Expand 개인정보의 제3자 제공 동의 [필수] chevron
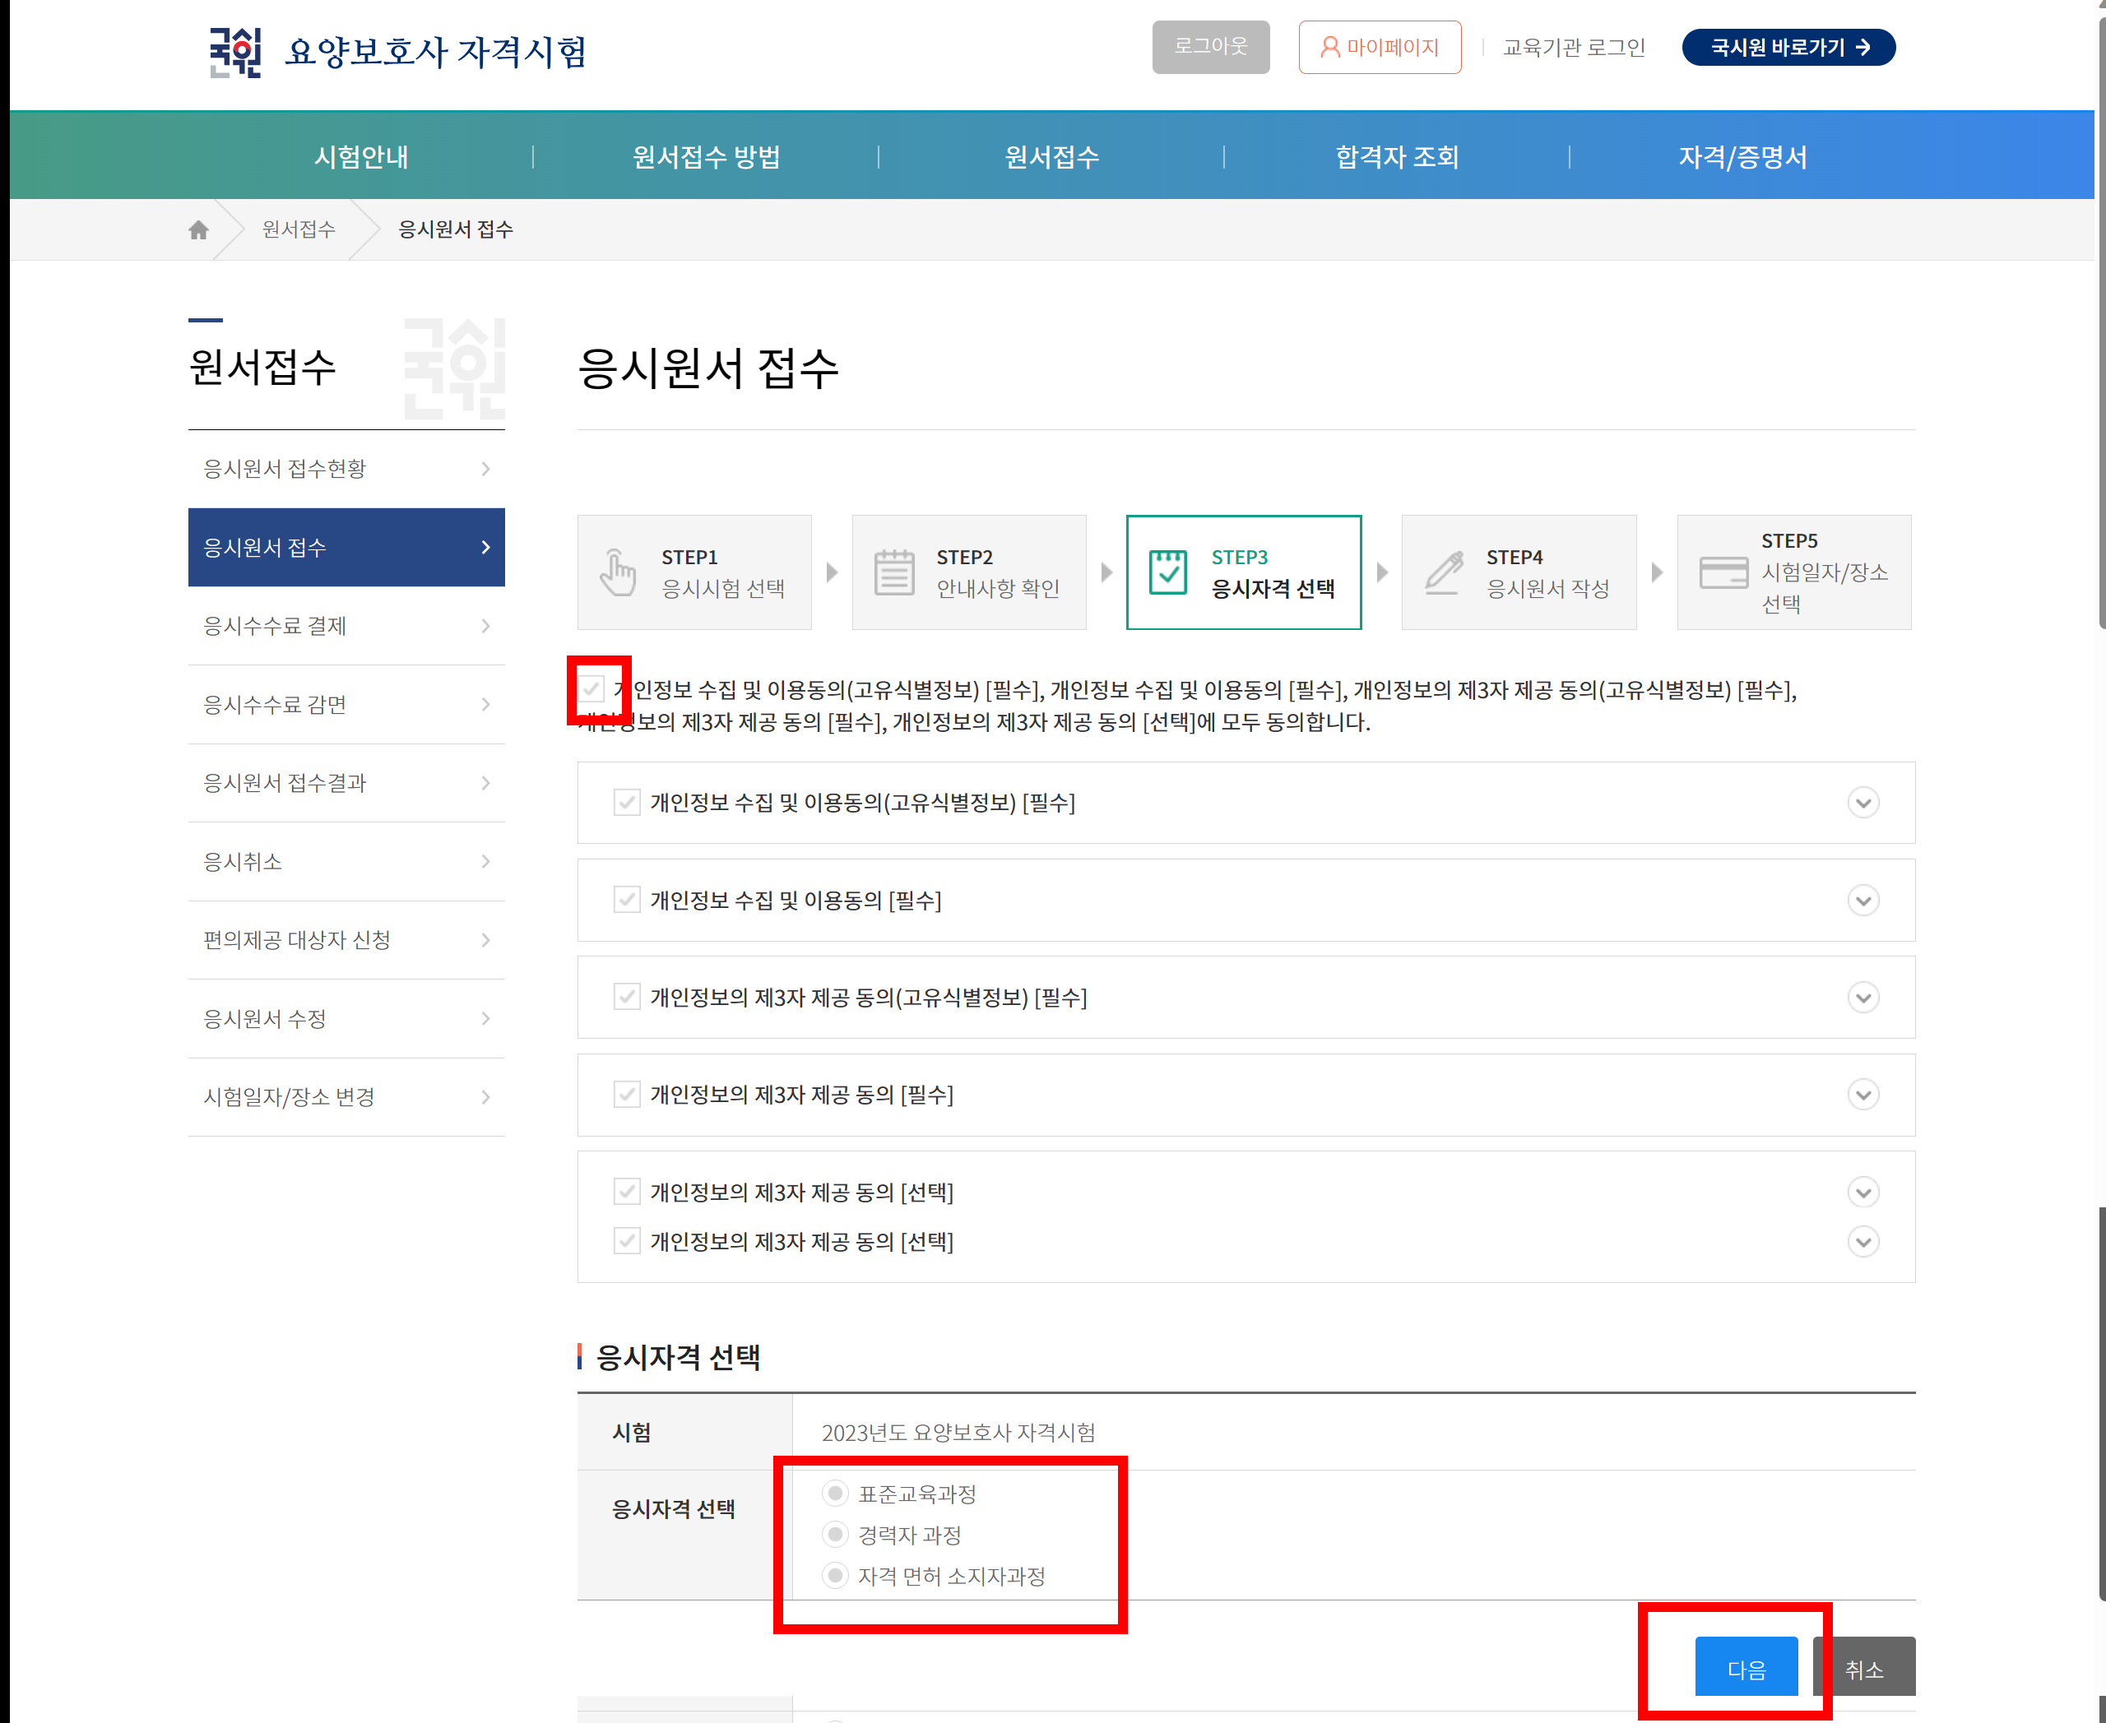 1862,1095
